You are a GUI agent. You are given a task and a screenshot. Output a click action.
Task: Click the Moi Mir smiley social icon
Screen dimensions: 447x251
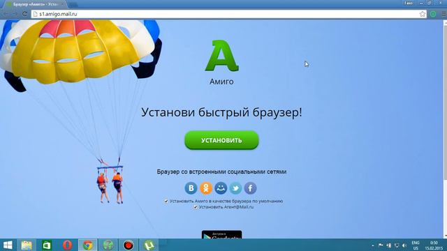click(x=221, y=188)
